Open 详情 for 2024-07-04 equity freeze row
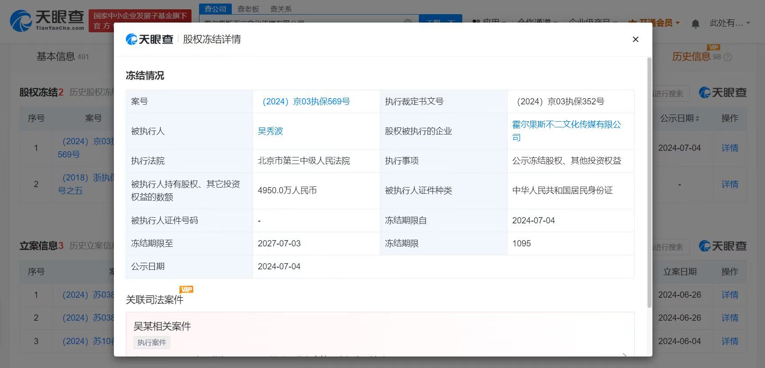Viewport: 765px width, 368px height. point(730,148)
